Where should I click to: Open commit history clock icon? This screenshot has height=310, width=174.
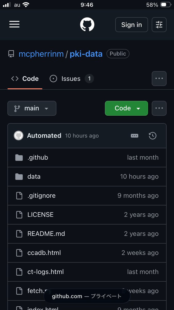coord(153,136)
